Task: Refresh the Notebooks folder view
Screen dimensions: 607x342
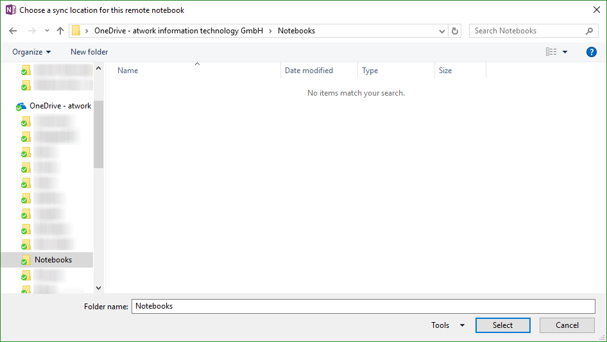Action: click(455, 31)
